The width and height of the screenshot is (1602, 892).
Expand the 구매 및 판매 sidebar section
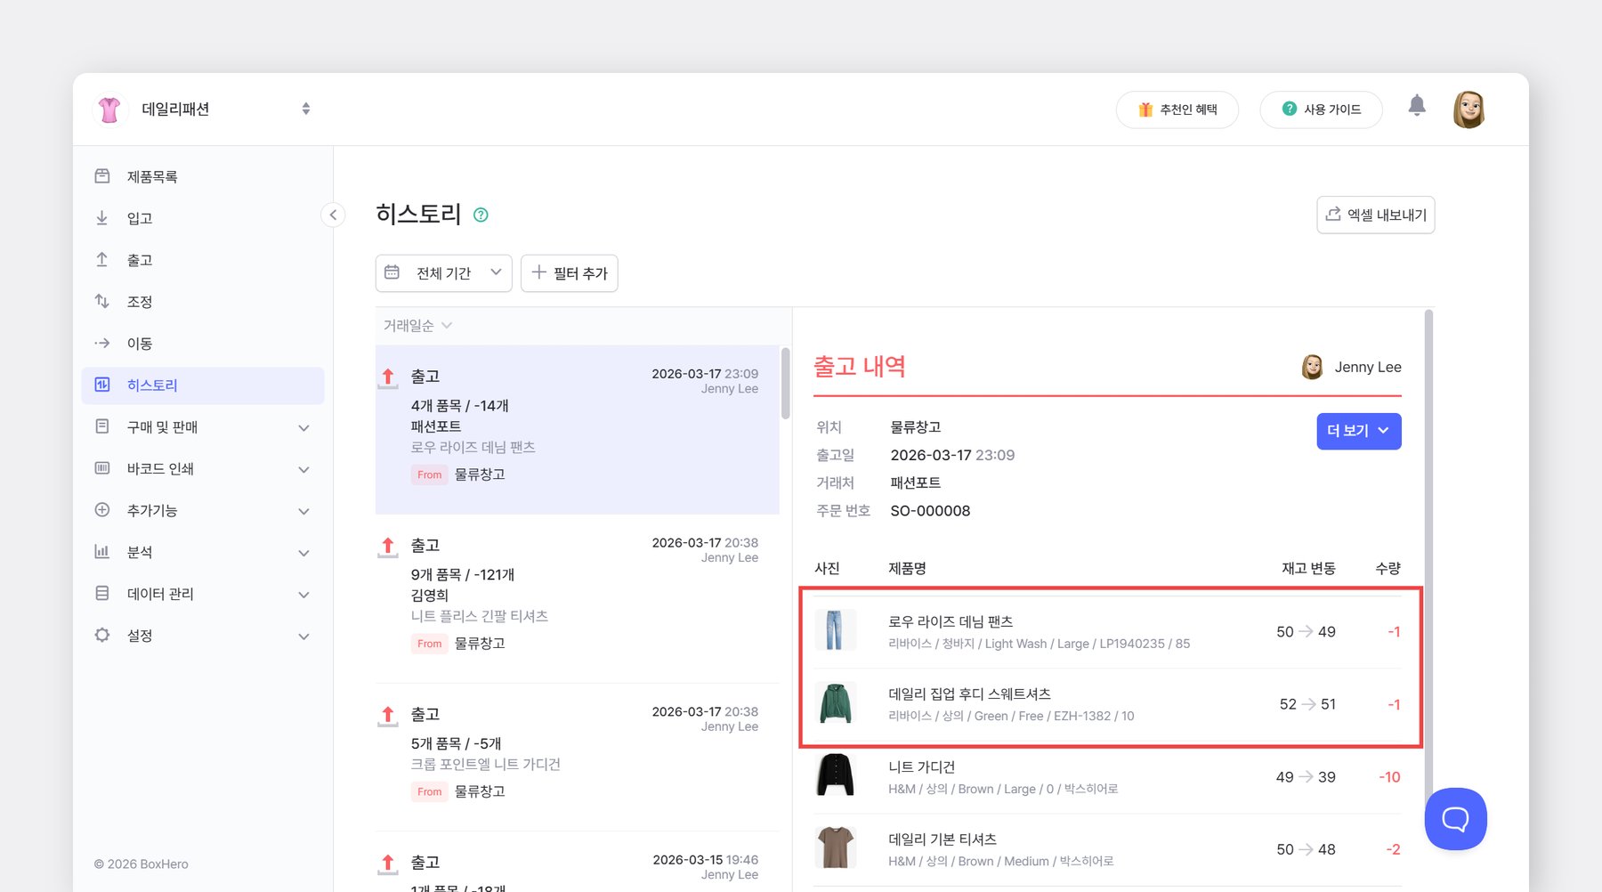202,426
